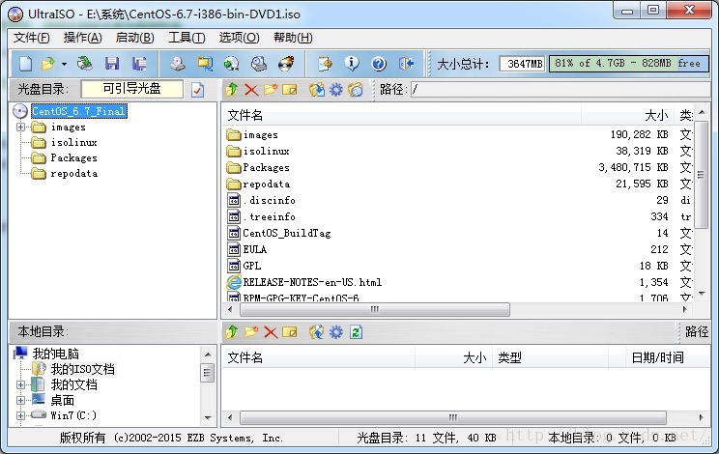
Task: Select the Packages folder row in file list
Action: coord(458,168)
